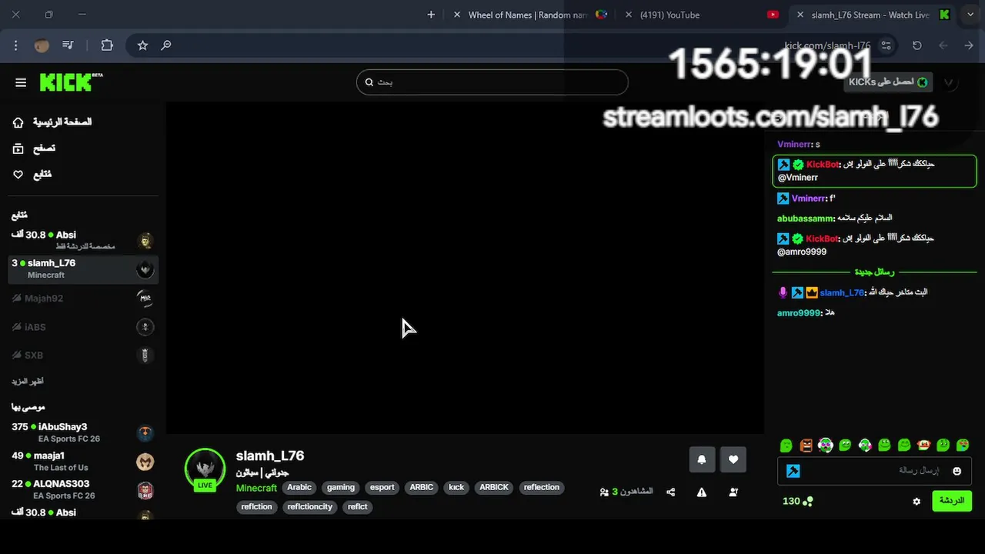Open offline Majah92 channel
Image resolution: width=985 pixels, height=554 pixels.
pos(83,298)
